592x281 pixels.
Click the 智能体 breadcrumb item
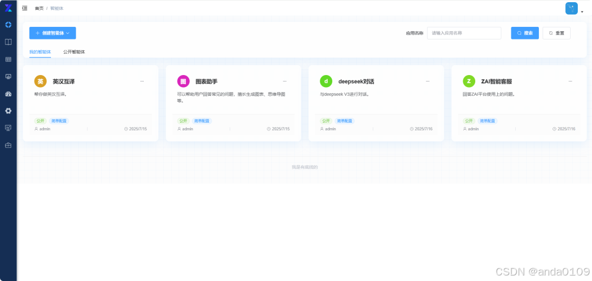tap(56, 8)
